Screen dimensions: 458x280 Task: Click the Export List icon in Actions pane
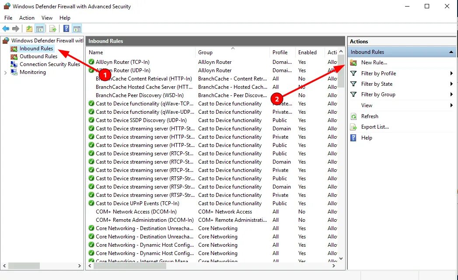click(353, 127)
